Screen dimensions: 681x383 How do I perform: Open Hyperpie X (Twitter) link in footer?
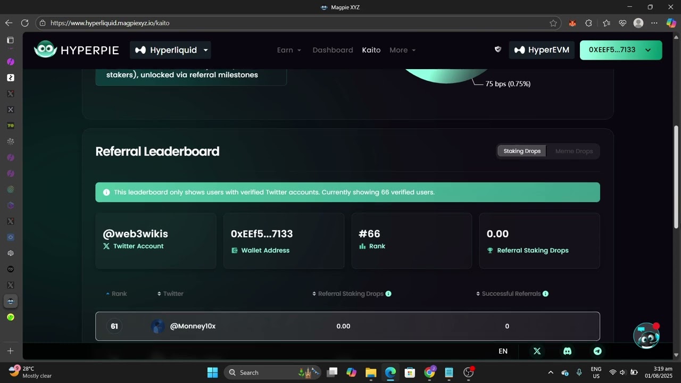coord(537,351)
